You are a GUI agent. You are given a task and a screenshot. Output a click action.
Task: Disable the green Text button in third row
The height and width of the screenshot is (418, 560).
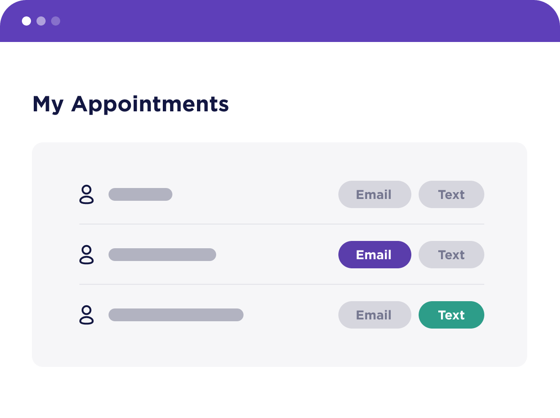pos(451,315)
